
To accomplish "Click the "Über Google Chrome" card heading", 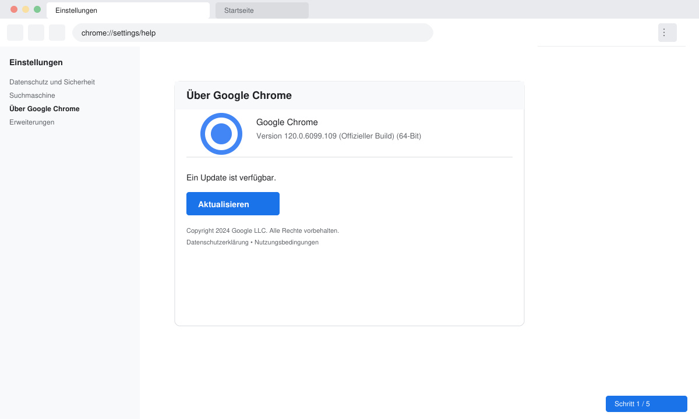I will coord(239,95).
